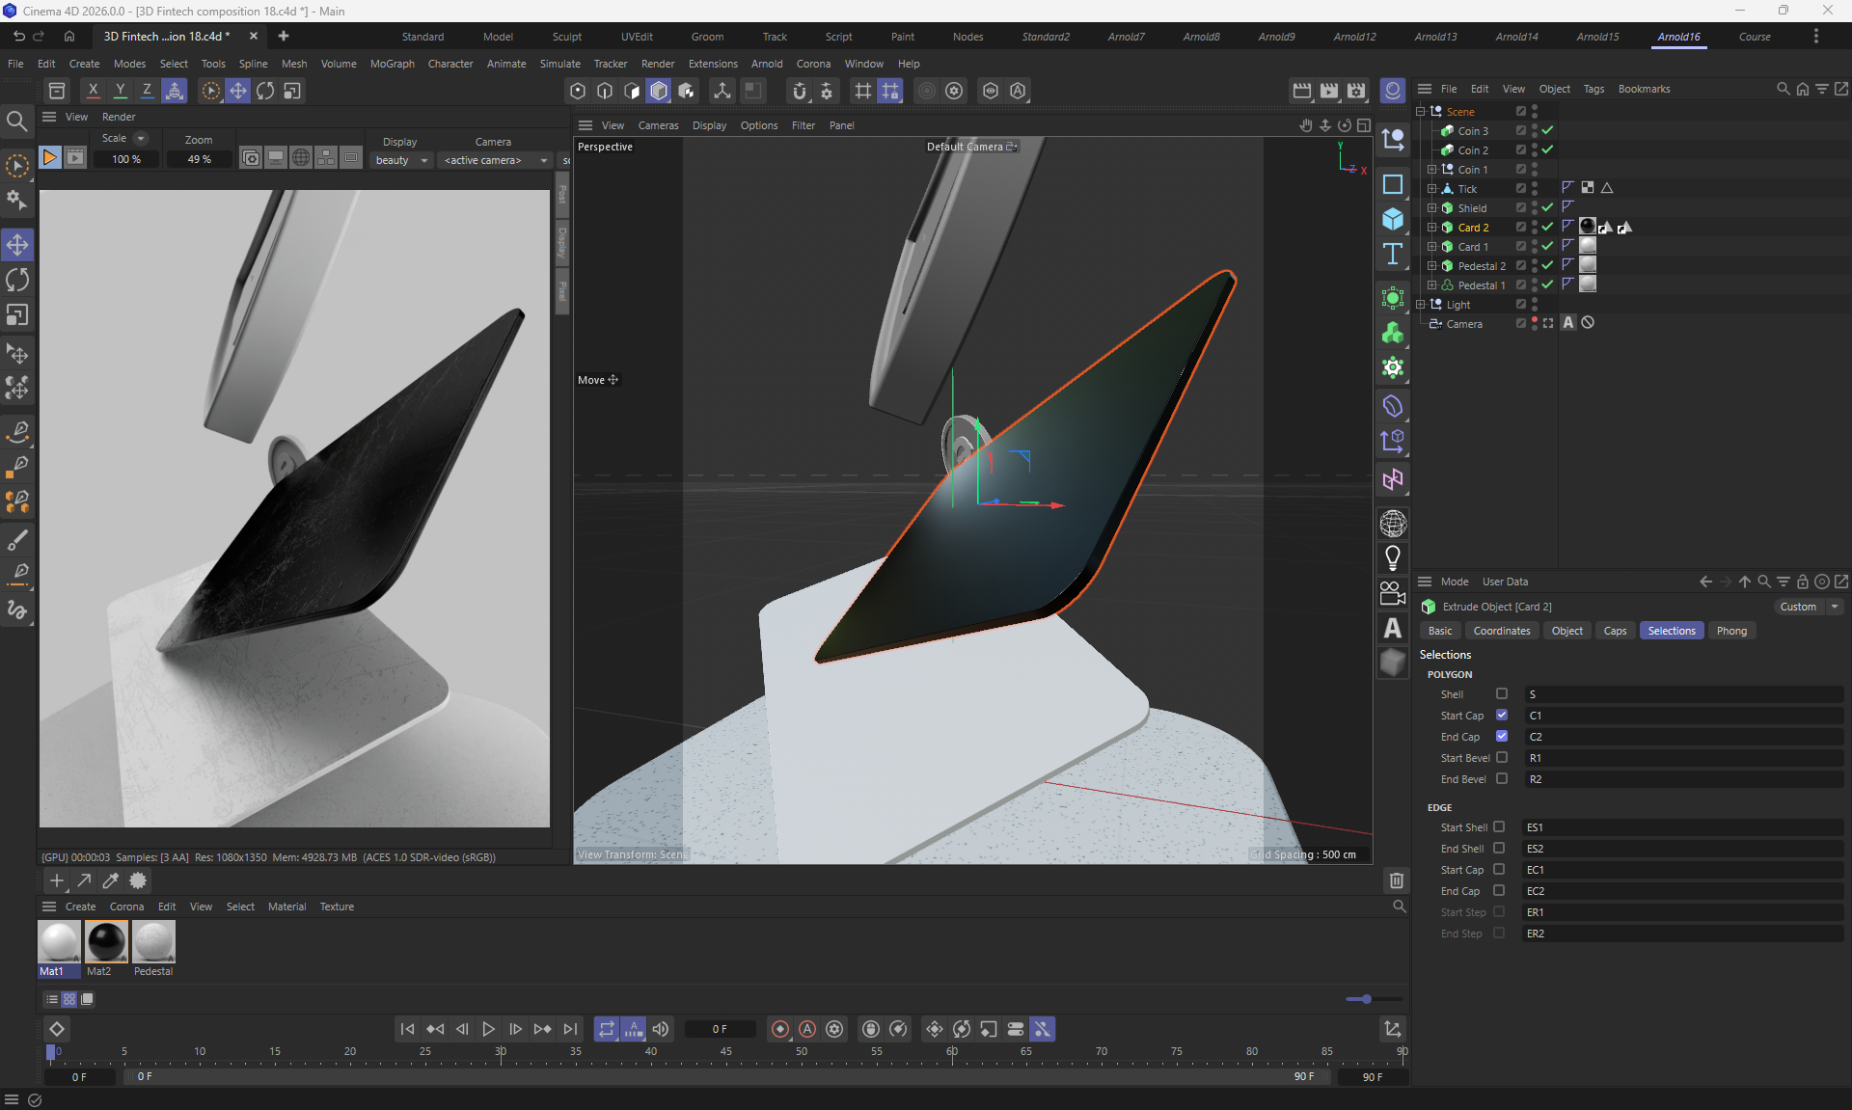The image size is (1852, 1110).
Task: Switch to the Caps tab
Action: tap(1614, 631)
